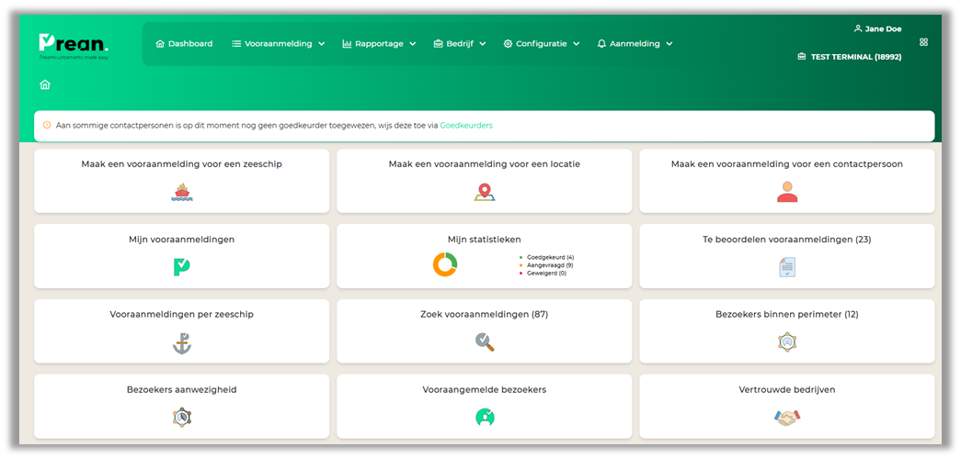Click the red contactpersoon person icon
The width and height of the screenshot is (961, 459).
(786, 192)
